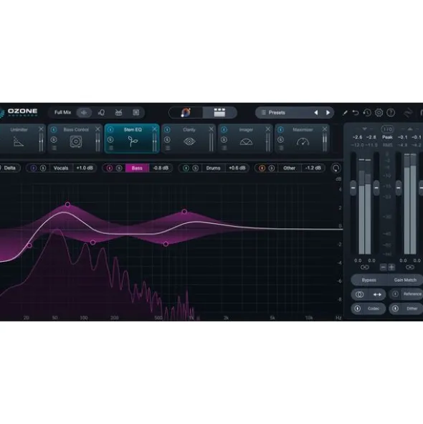The height and width of the screenshot is (424, 423).
Task: Open the Clarity module
Action: click(189, 138)
